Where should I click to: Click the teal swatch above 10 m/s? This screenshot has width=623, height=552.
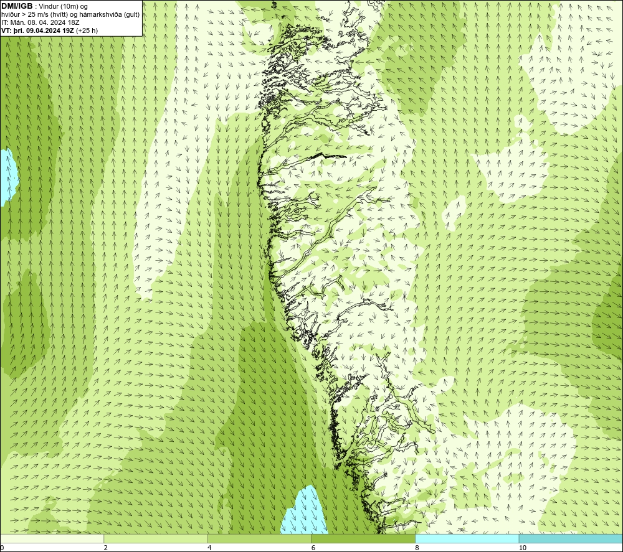pyautogui.click(x=571, y=538)
